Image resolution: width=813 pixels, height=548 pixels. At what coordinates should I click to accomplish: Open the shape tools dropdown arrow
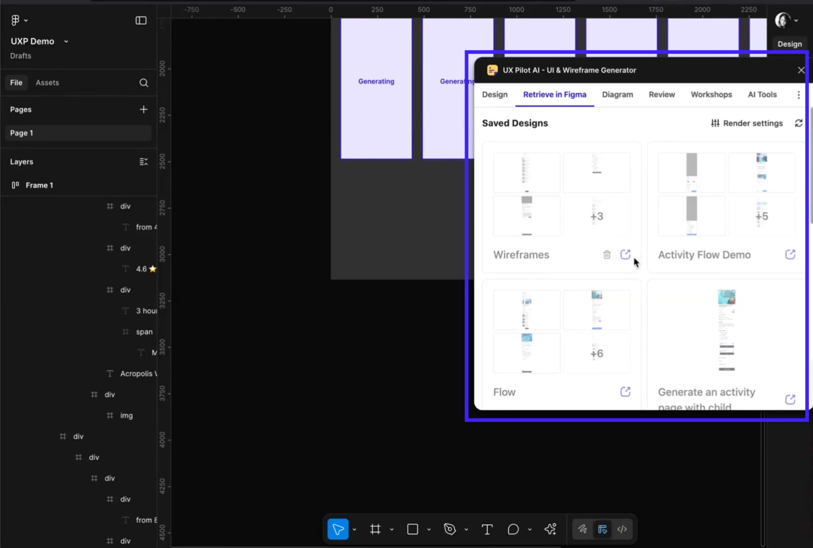pos(429,529)
